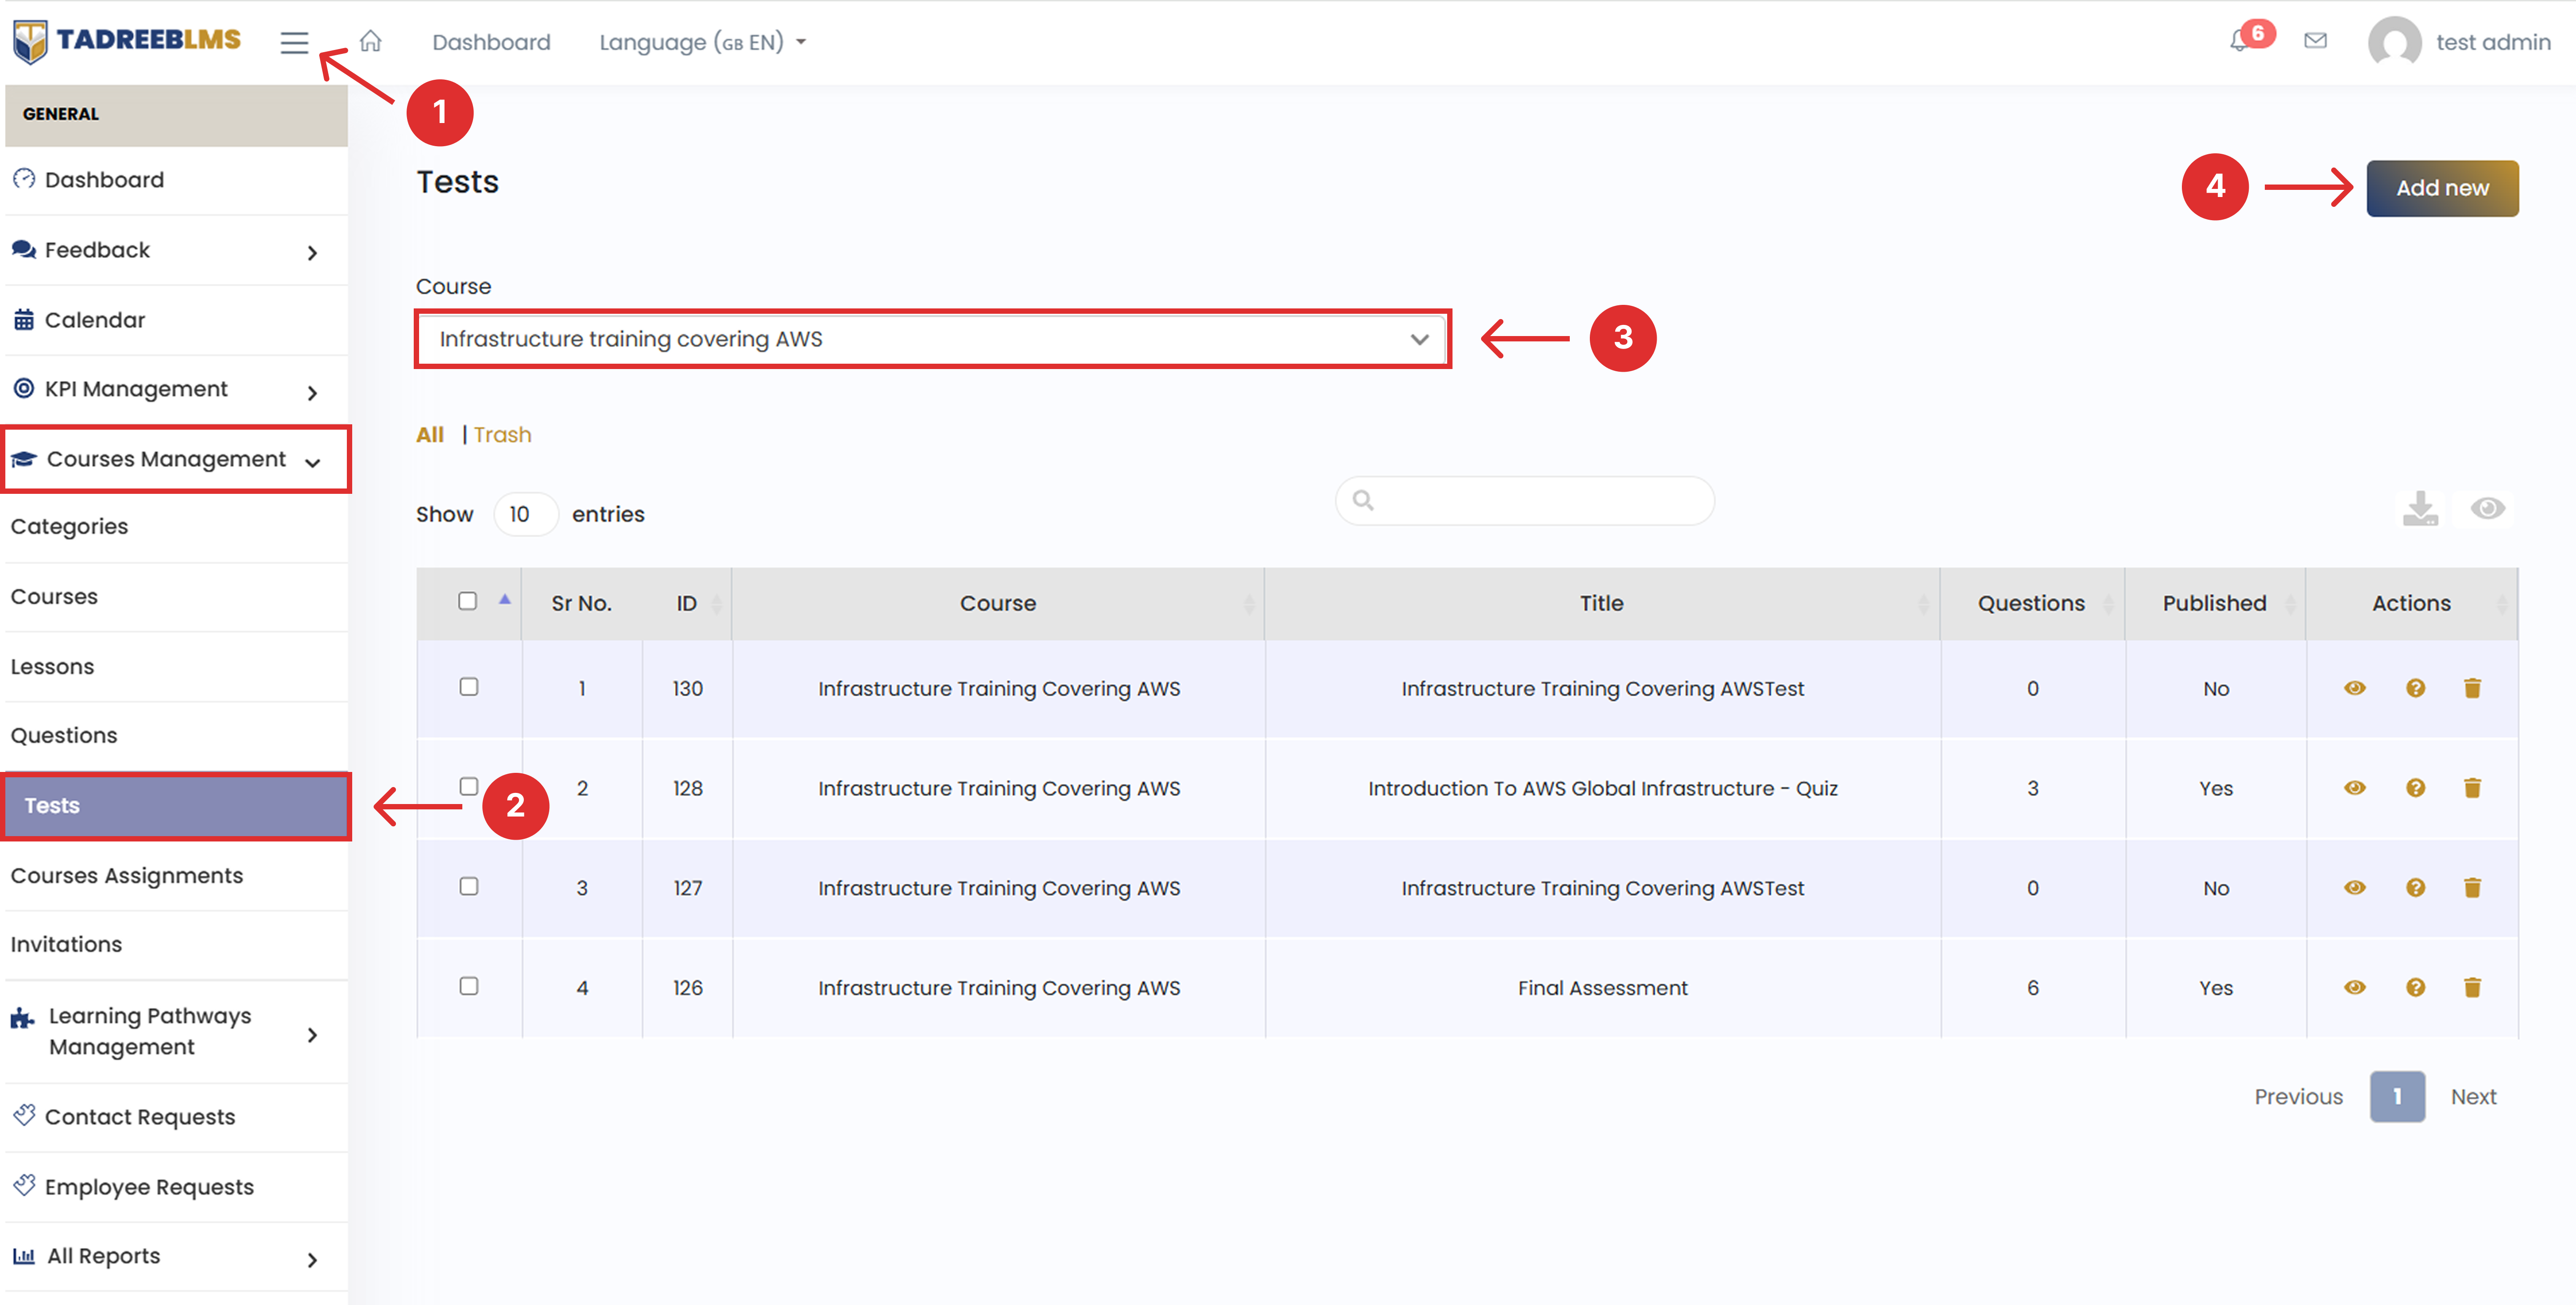This screenshot has width=2576, height=1305.
Task: Collapse the Courses Management sidebar menu
Action: pyautogui.click(x=176, y=459)
